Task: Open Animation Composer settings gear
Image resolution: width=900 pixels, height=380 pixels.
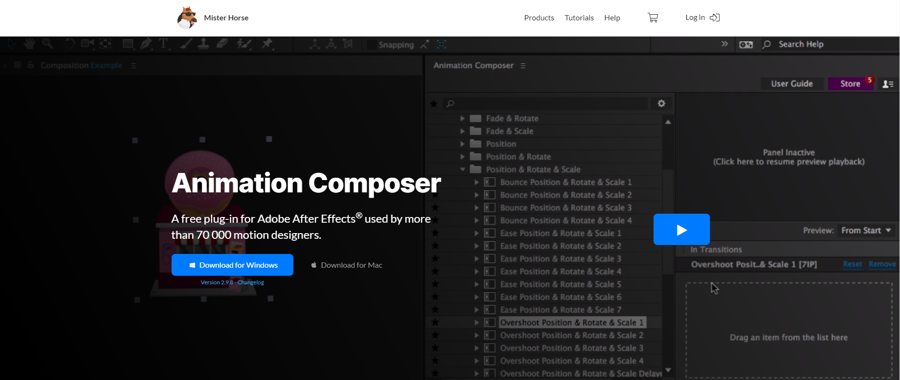Action: coord(662,103)
